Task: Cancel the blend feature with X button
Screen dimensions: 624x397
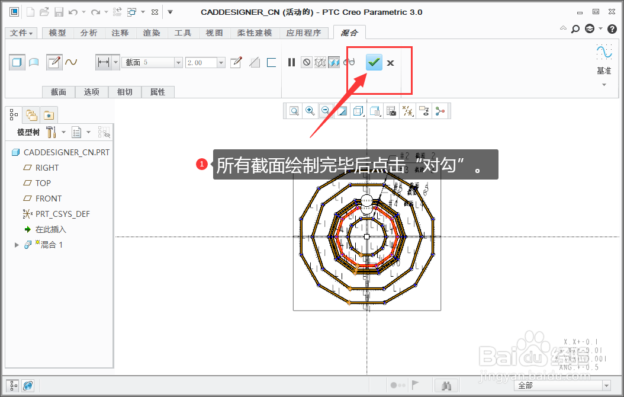Action: [390, 63]
